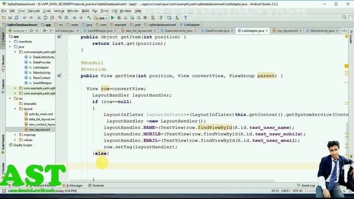The width and height of the screenshot is (354, 199).
Task: Expand the mipmap folder arrow
Action: [x=15, y=135]
